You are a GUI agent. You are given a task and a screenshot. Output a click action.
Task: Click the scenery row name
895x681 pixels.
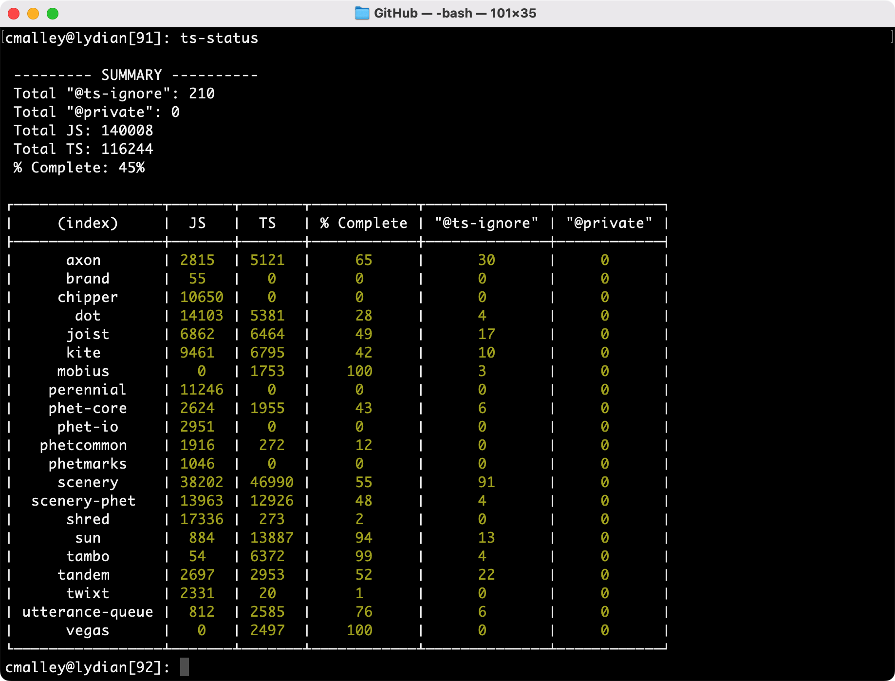pyautogui.click(x=89, y=482)
